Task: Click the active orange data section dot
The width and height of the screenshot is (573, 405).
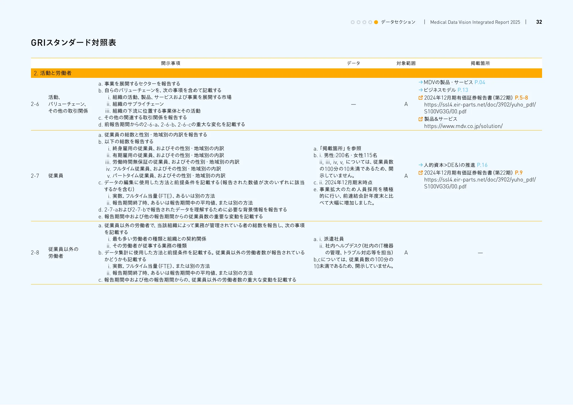Action: 376,22
